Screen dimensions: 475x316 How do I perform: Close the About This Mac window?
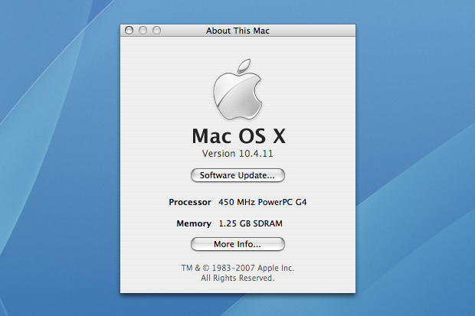pyautogui.click(x=129, y=31)
